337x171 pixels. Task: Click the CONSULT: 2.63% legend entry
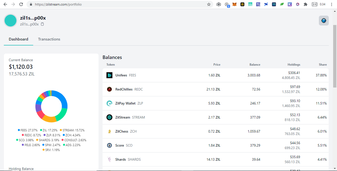tap(74, 140)
